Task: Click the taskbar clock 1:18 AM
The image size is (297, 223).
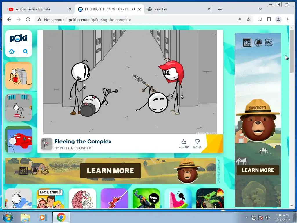Action: point(282,215)
